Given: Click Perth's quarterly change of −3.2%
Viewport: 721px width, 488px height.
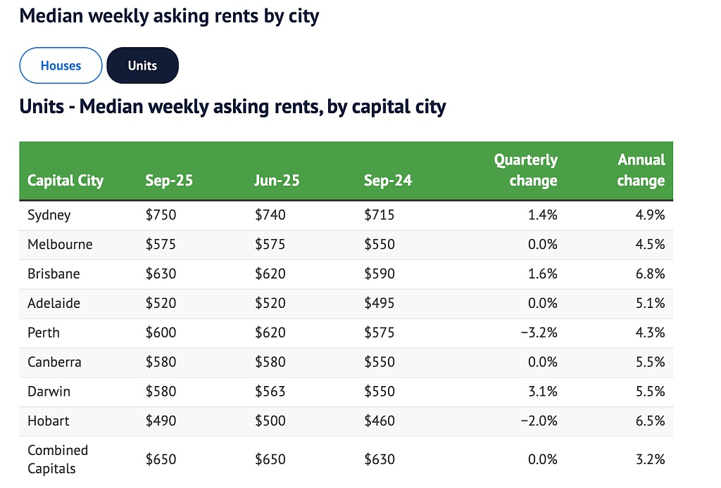Looking at the screenshot, I should tap(539, 333).
